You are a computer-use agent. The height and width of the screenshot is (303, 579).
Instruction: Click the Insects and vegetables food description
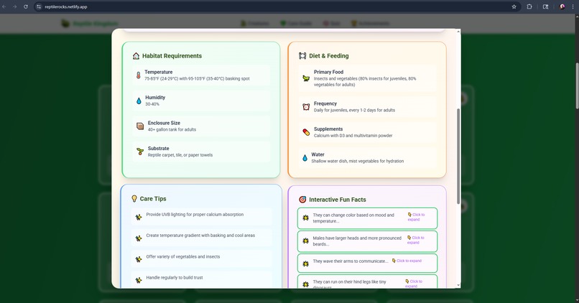[365, 82]
